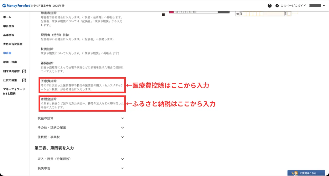Expand the 住民税・事業税 section
Viewport: 329px width, 176px height.
pyautogui.click(x=122, y=137)
